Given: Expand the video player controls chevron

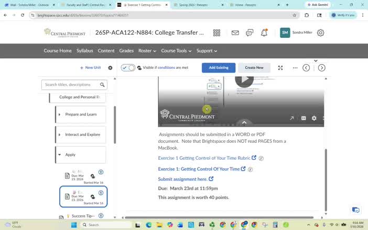Looking at the screenshot, I should 244,122.
